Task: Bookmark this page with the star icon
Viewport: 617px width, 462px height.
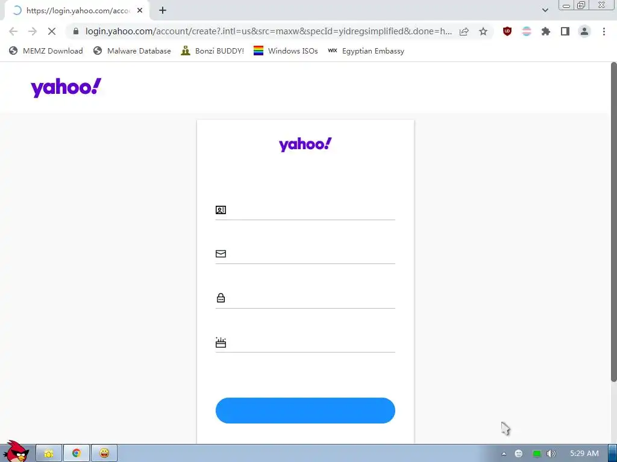Action: point(483,31)
